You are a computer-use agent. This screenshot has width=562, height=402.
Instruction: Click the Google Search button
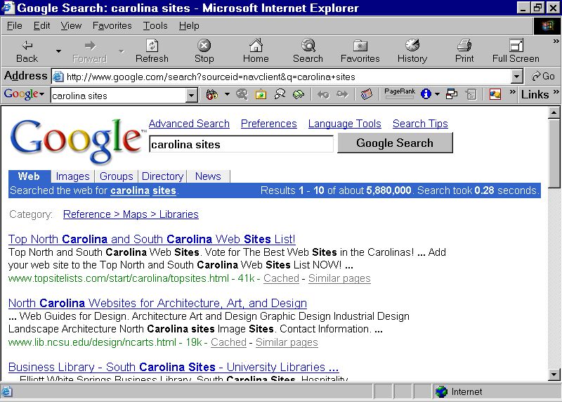point(395,143)
